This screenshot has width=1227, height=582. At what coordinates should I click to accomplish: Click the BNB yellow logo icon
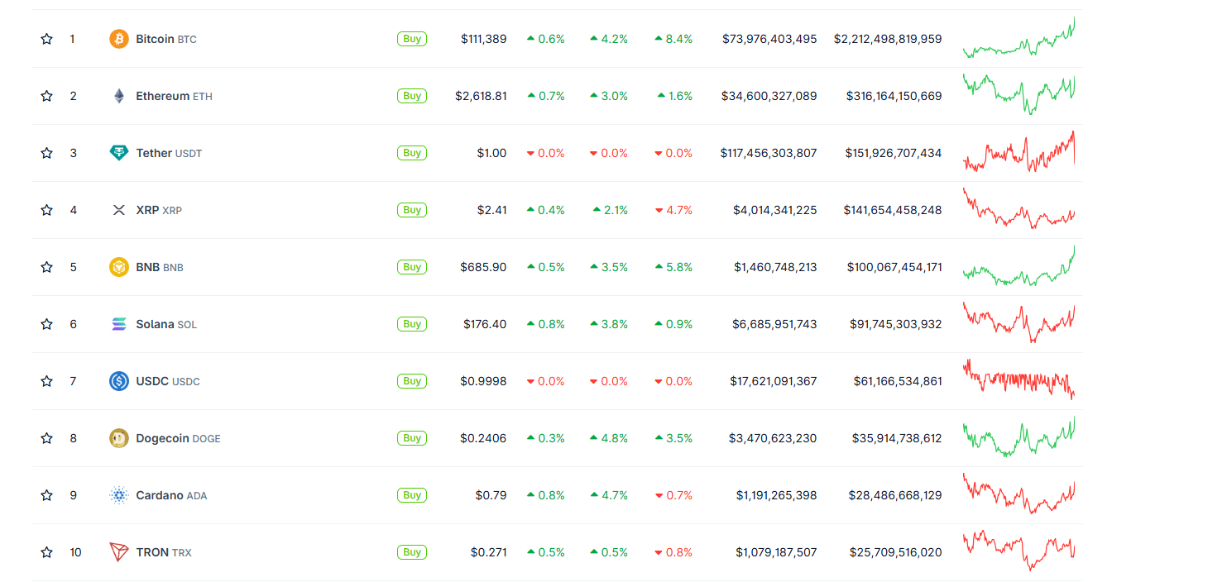(119, 267)
